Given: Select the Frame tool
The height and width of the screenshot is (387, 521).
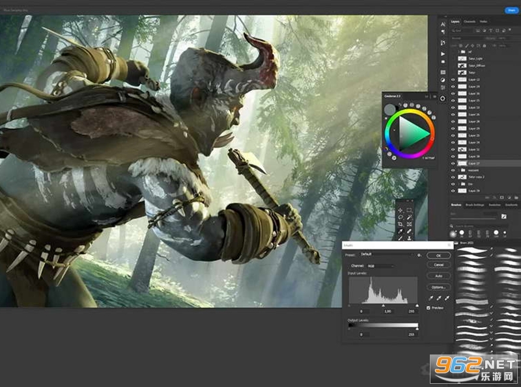Looking at the screenshot, I should tap(409, 224).
